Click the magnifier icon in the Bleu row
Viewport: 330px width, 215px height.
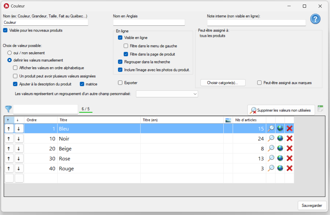coord(271,128)
